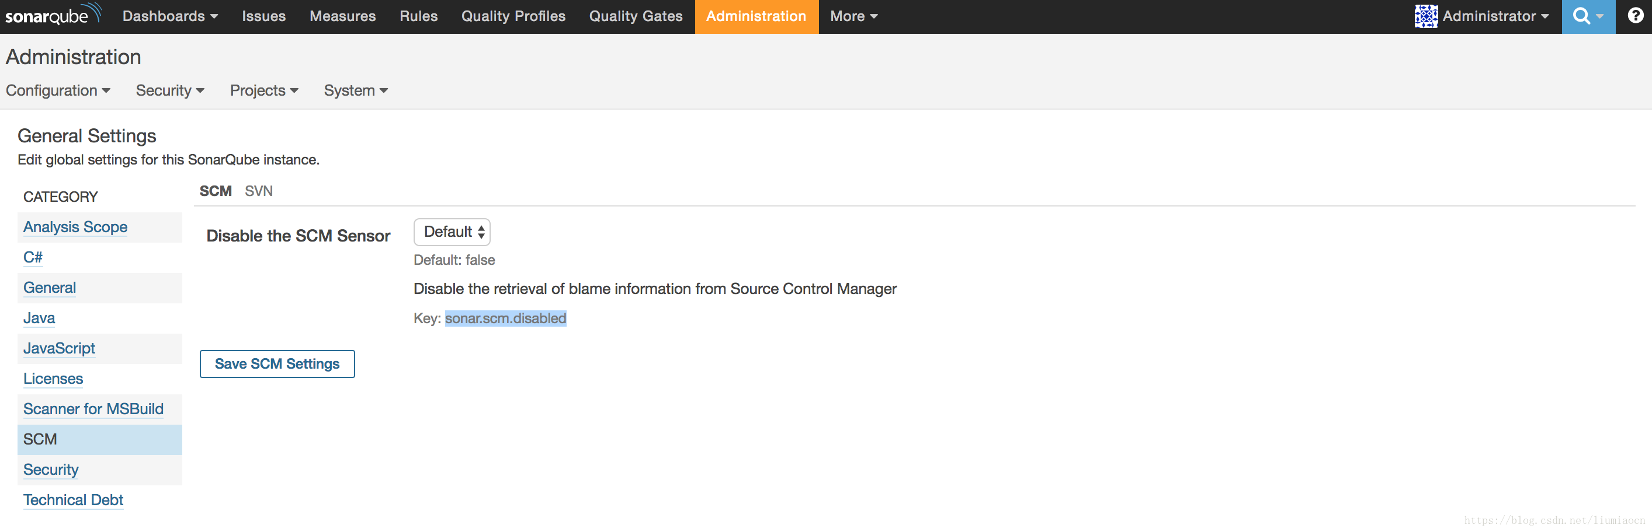1652x532 pixels.
Task: Open the Measures page
Action: coord(342,16)
